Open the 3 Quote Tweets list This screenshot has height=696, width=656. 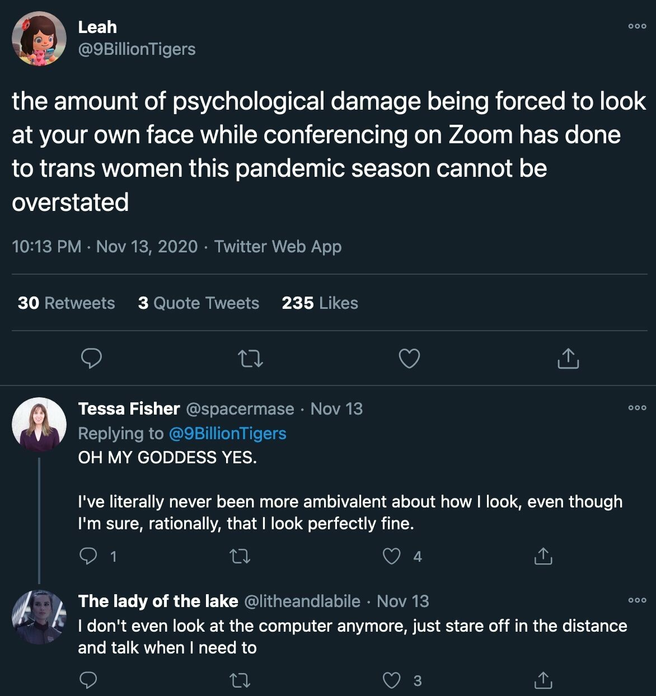tap(199, 303)
